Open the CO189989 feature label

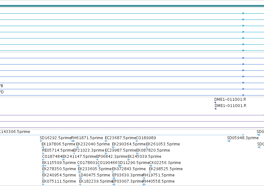pyautogui.click(x=146, y=138)
